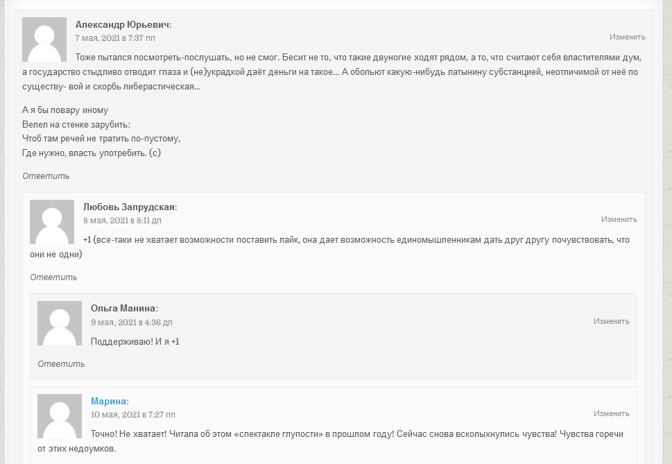Open permalink dated 10 мая, 2021 в 7:27 пп

pyautogui.click(x=133, y=414)
